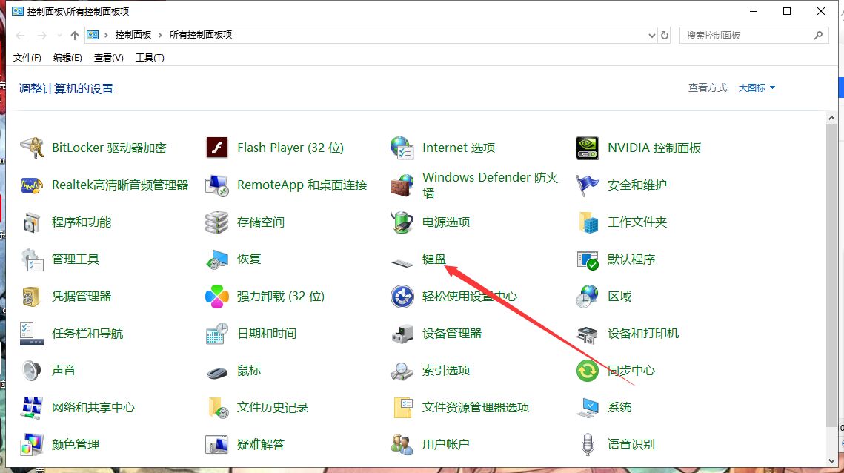Open the Flash Player (32 位) icon
The image size is (844, 473).
click(217, 148)
